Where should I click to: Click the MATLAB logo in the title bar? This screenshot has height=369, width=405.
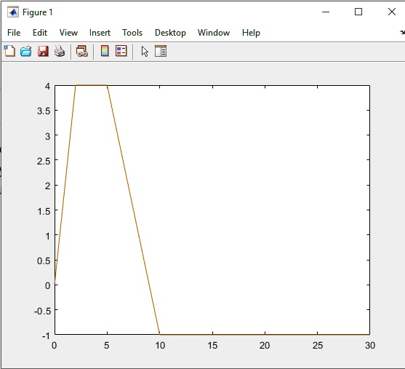13,12
